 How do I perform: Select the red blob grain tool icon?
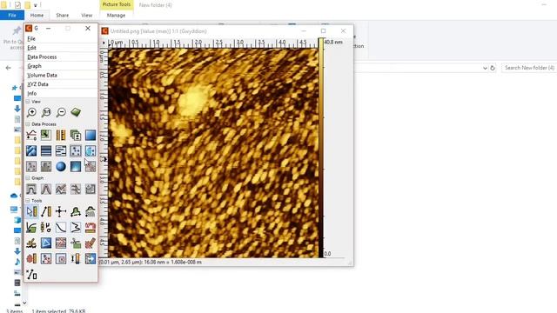[31, 259]
